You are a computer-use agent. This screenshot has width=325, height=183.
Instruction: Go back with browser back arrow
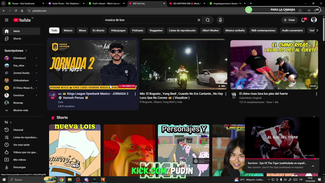pos(4,11)
